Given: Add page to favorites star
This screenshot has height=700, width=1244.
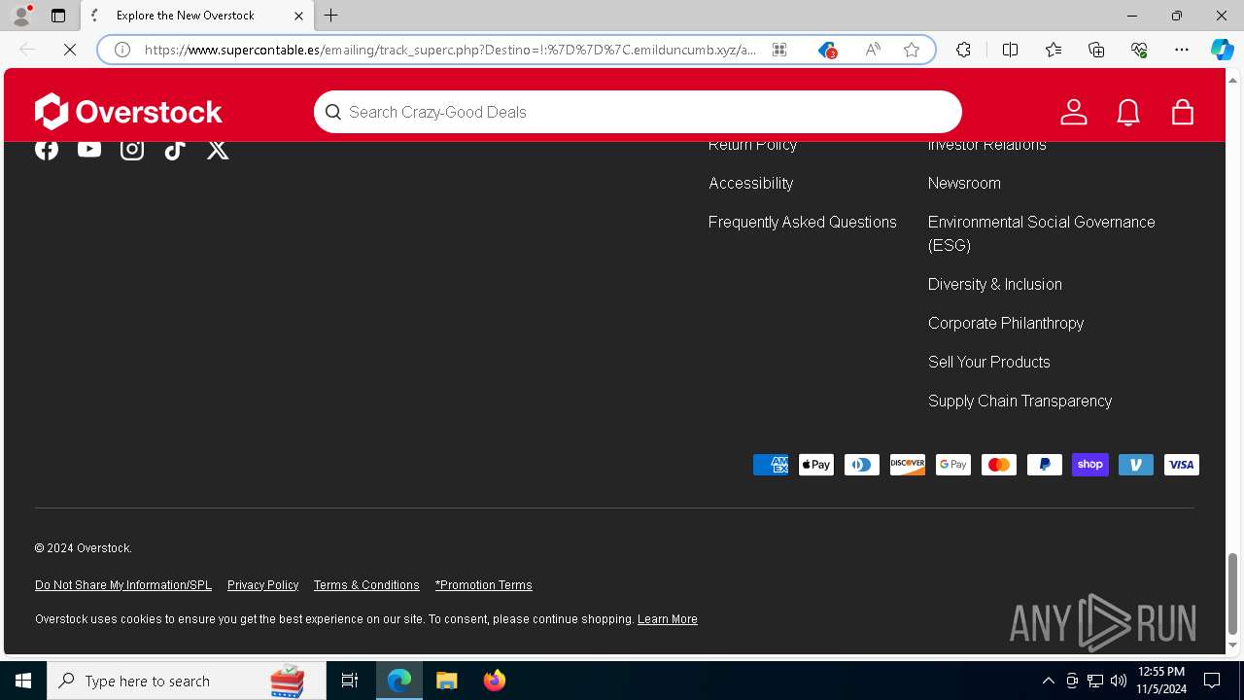Looking at the screenshot, I should coord(912,50).
